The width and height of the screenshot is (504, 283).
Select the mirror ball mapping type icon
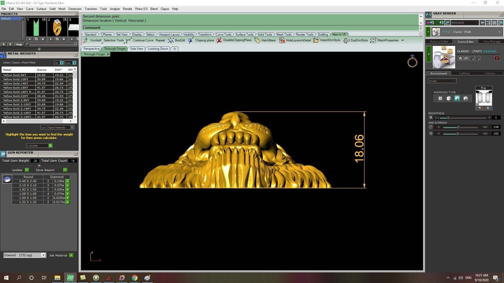point(465,99)
